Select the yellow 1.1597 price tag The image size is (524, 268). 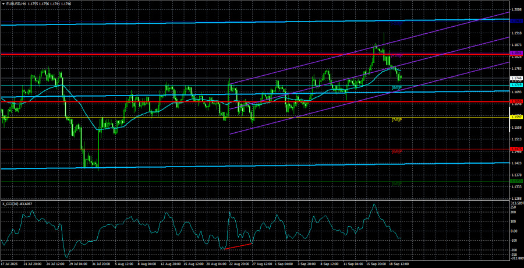pos(516,117)
